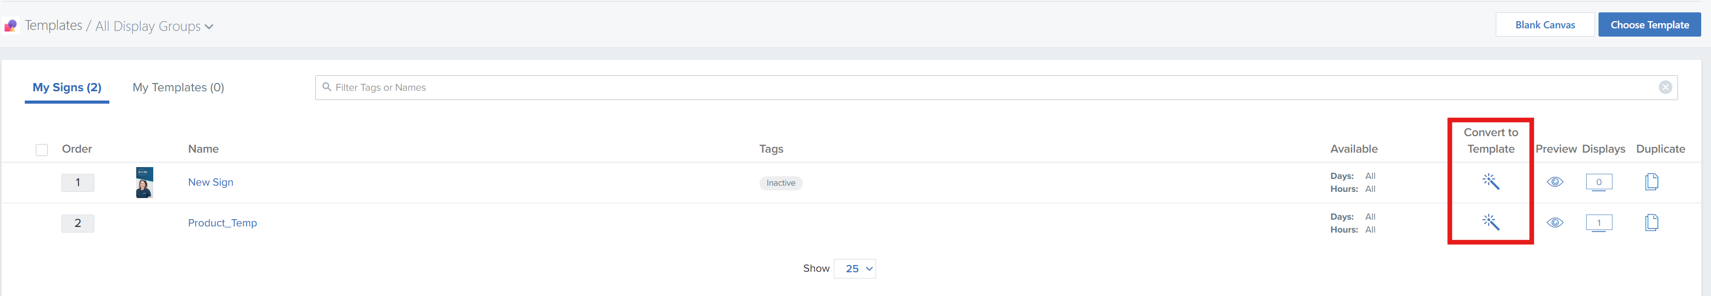Click the Blank Canvas button
This screenshot has height=296, width=1711.
[1544, 25]
